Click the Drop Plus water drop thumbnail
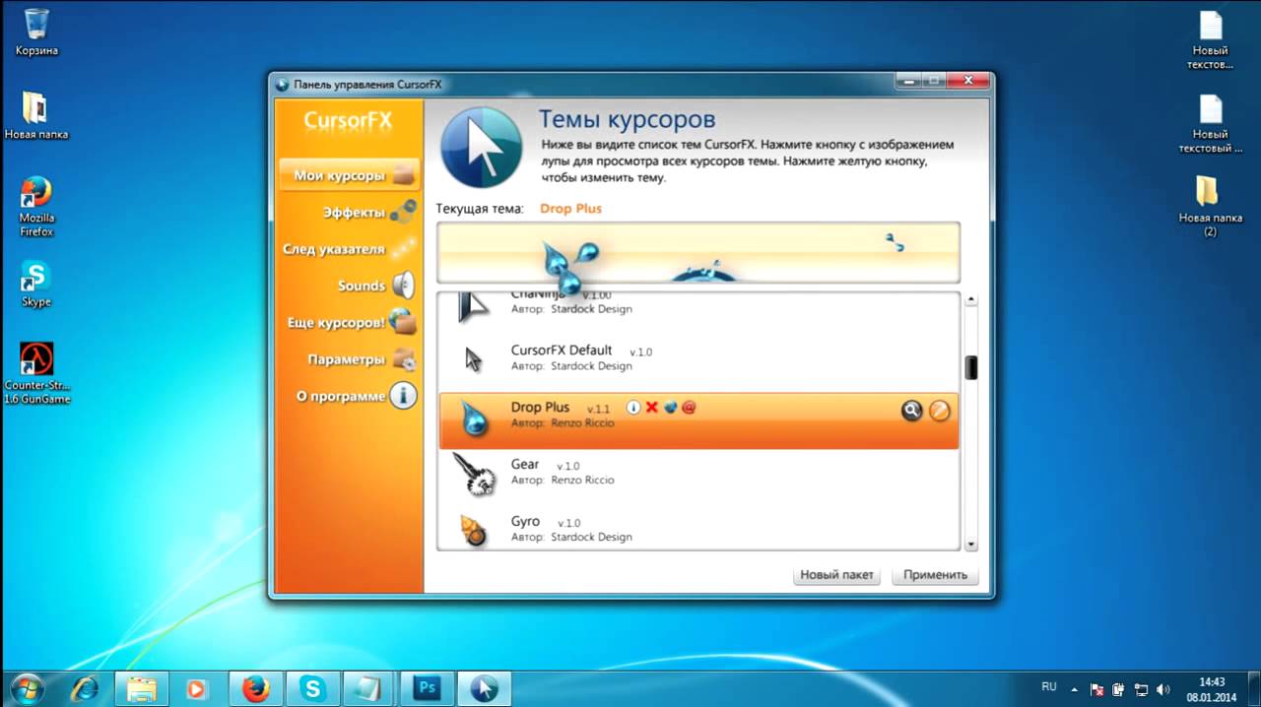This screenshot has width=1261, height=707. (475, 420)
